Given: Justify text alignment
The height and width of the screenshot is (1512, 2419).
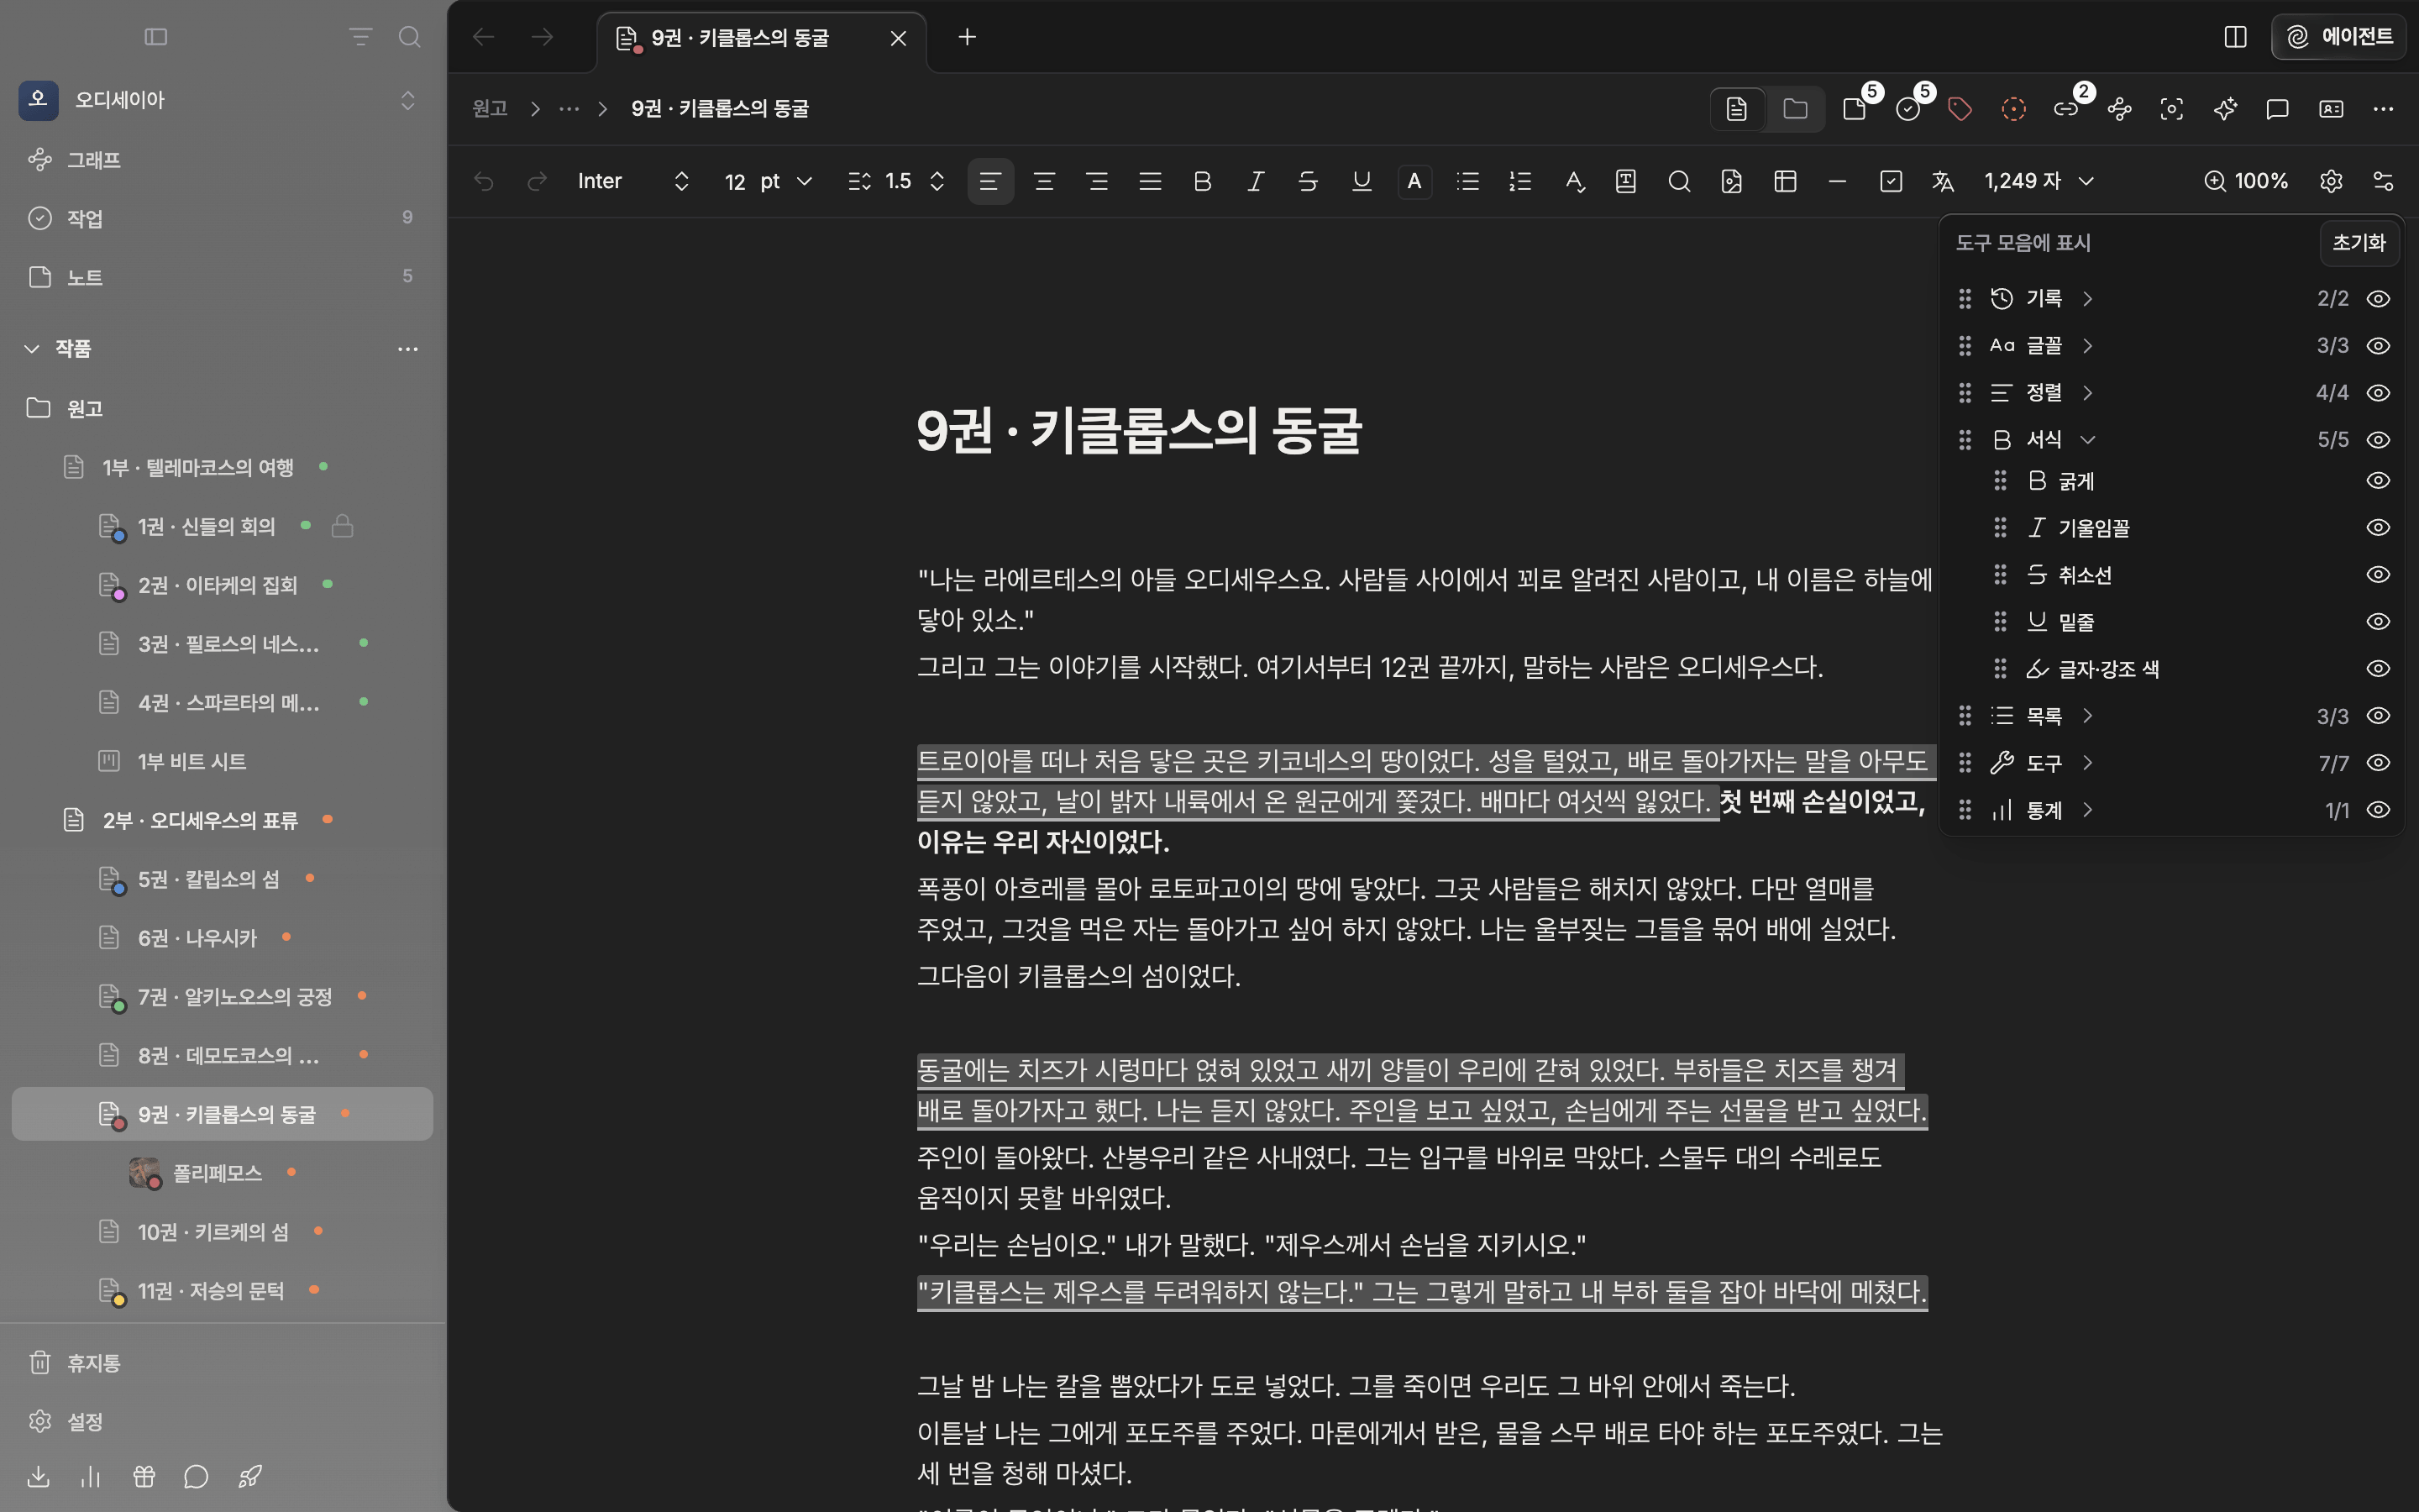Looking at the screenshot, I should [1151, 181].
